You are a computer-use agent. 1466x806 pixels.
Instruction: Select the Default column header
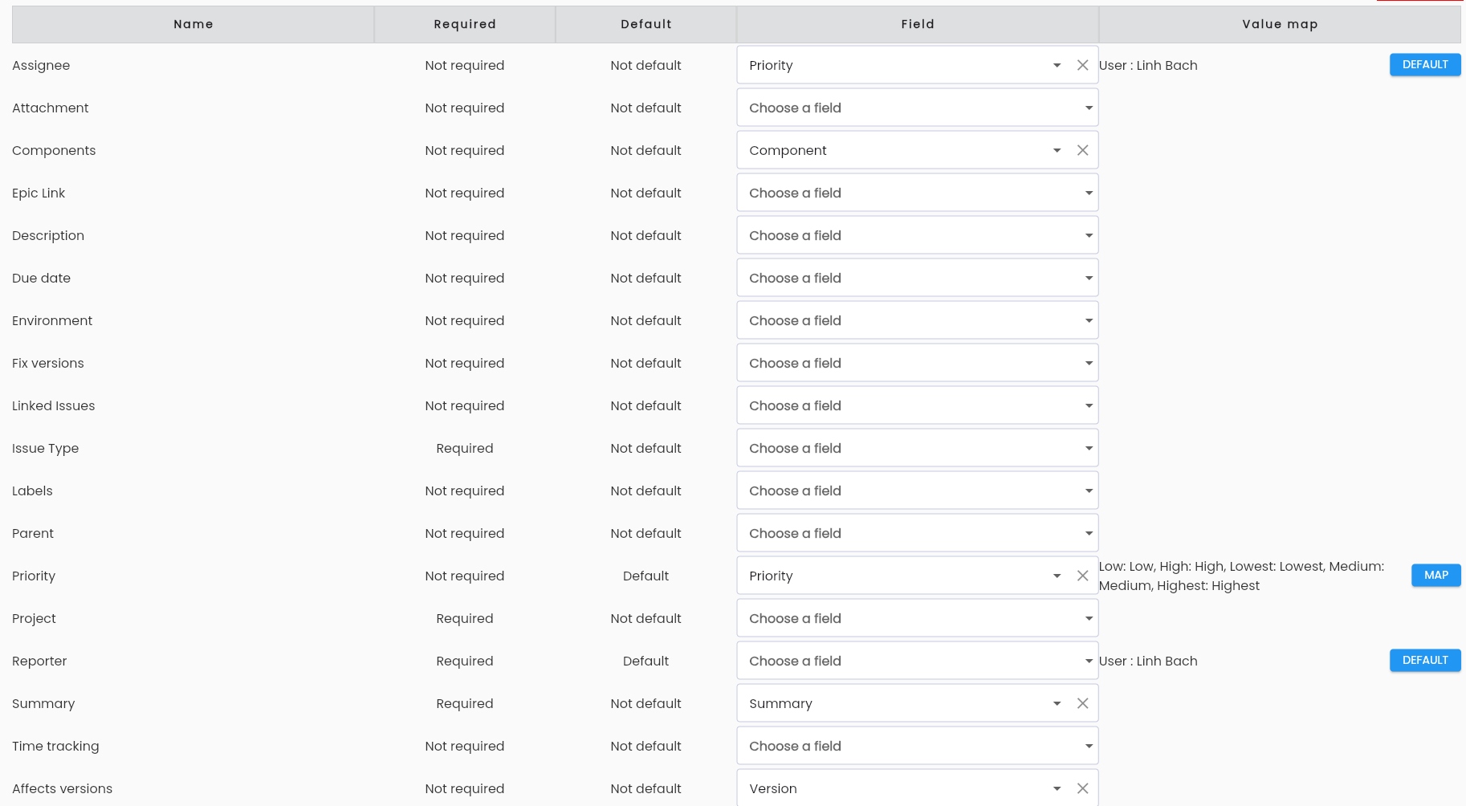tap(646, 24)
